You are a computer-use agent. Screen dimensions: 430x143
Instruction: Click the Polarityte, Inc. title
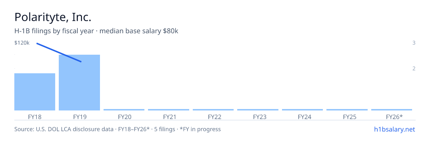[x=53, y=17]
